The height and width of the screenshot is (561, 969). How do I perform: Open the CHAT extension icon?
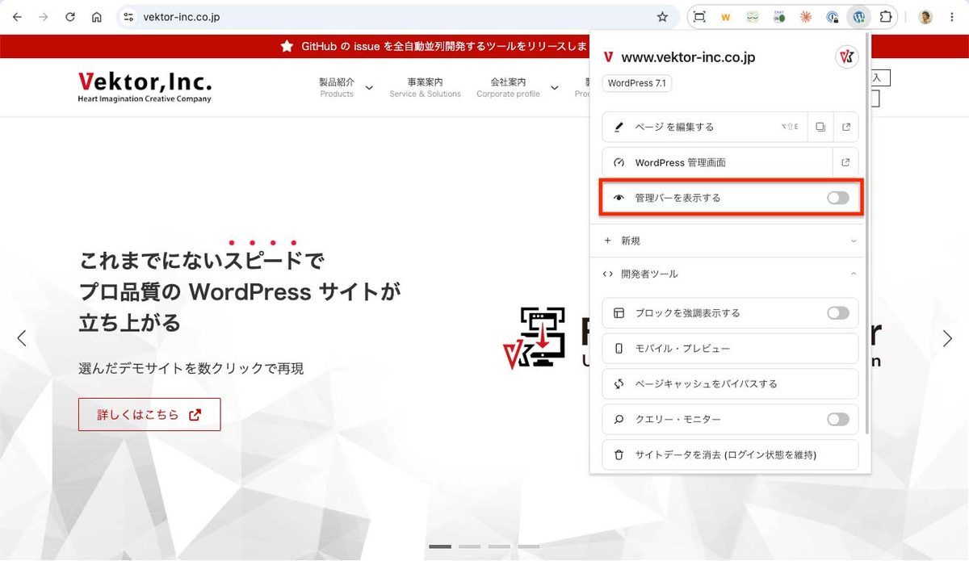coord(779,17)
